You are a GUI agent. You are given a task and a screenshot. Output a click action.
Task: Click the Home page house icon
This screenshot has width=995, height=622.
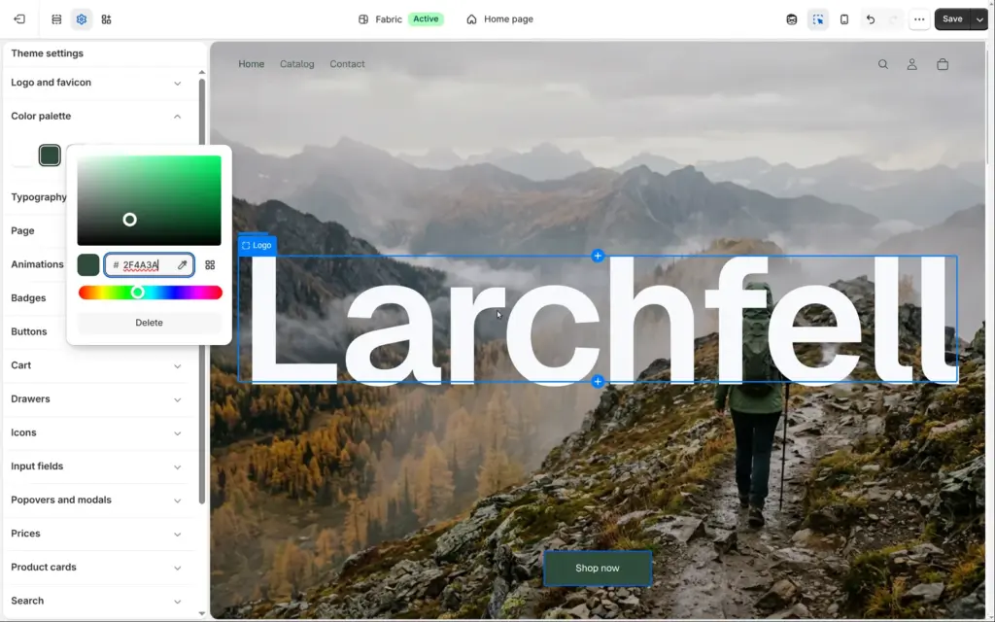471,19
